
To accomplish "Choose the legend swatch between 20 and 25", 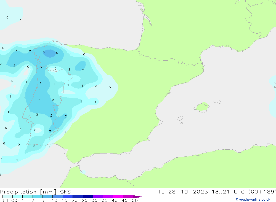I will pos(78,196).
